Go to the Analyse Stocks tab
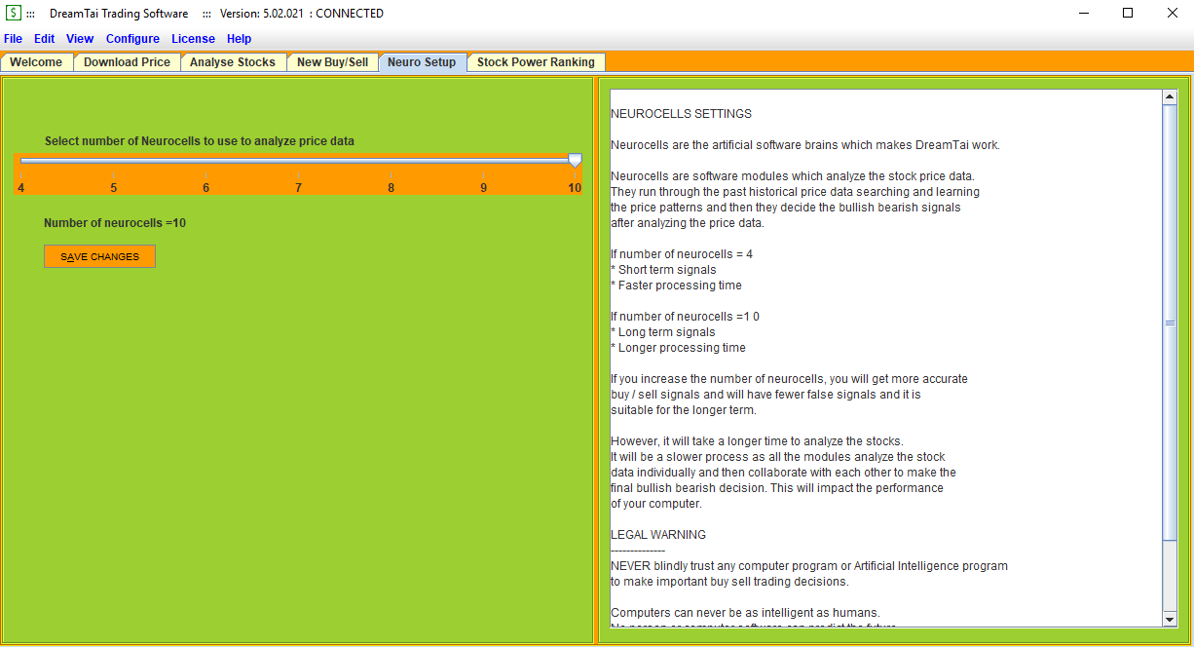 [233, 62]
